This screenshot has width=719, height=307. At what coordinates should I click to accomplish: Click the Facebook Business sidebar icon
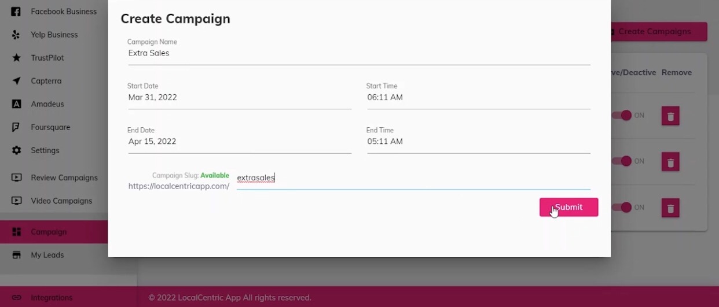click(x=17, y=12)
